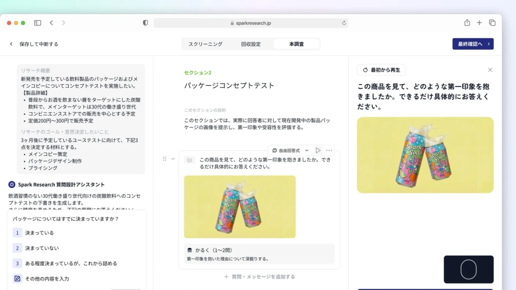The image size is (516, 290).
Task: Switch to 回収設定 tab
Action: pyautogui.click(x=251, y=44)
